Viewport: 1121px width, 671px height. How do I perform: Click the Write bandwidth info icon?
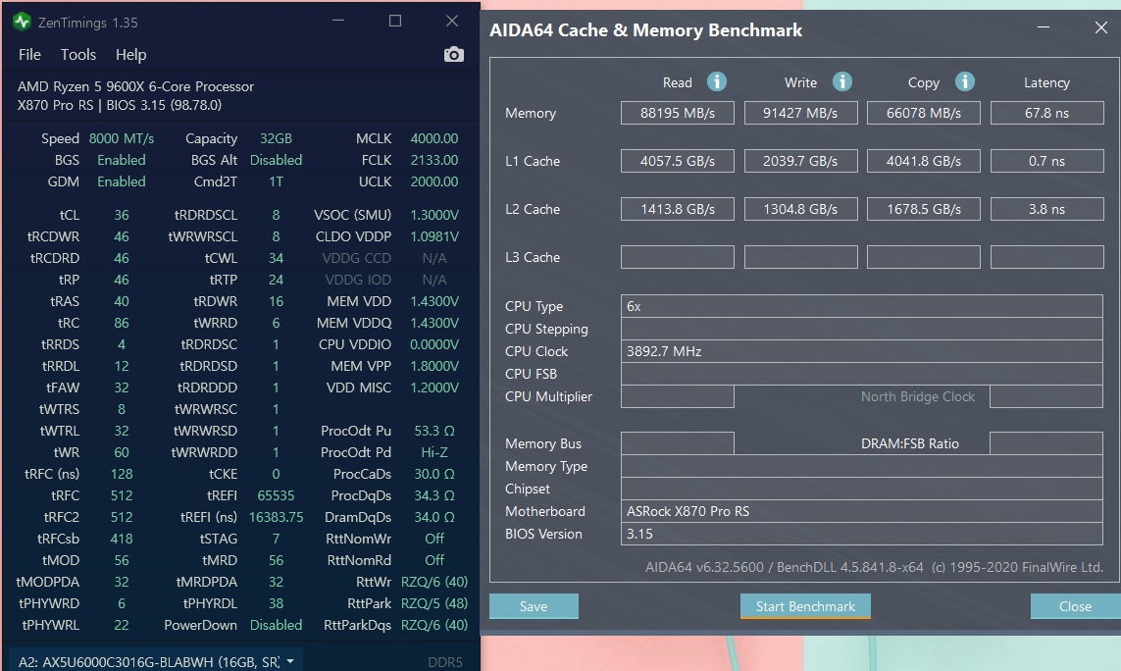pos(840,82)
